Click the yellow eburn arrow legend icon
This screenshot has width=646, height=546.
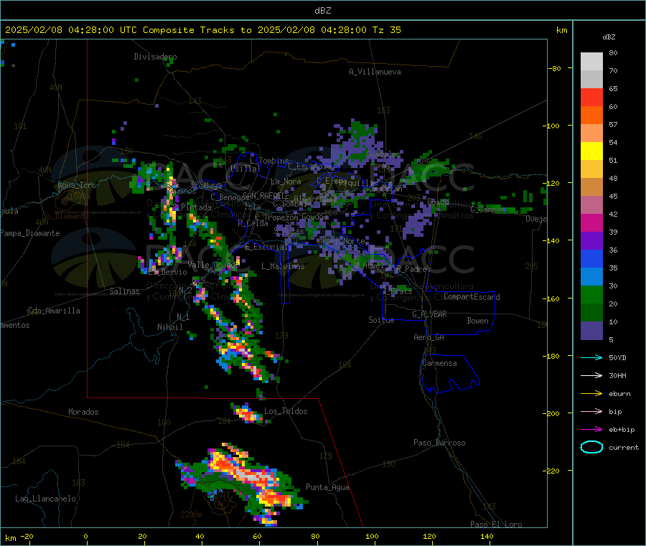click(x=591, y=394)
